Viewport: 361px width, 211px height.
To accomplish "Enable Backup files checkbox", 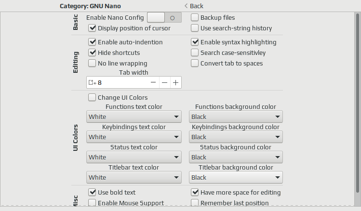I will pyautogui.click(x=195, y=17).
